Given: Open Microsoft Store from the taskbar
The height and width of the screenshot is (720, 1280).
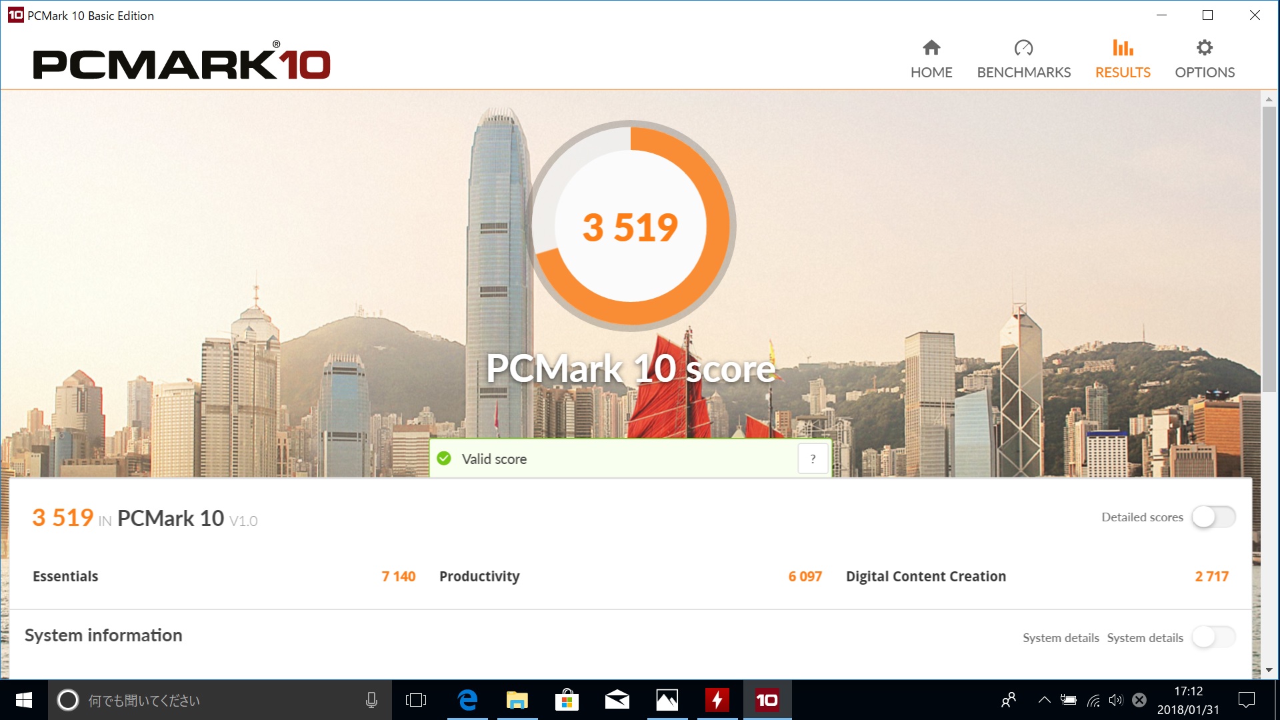Looking at the screenshot, I should click(x=567, y=700).
